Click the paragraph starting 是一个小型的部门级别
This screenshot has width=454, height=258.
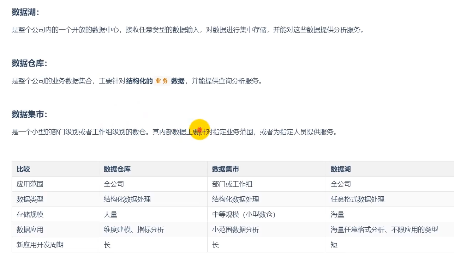174,132
